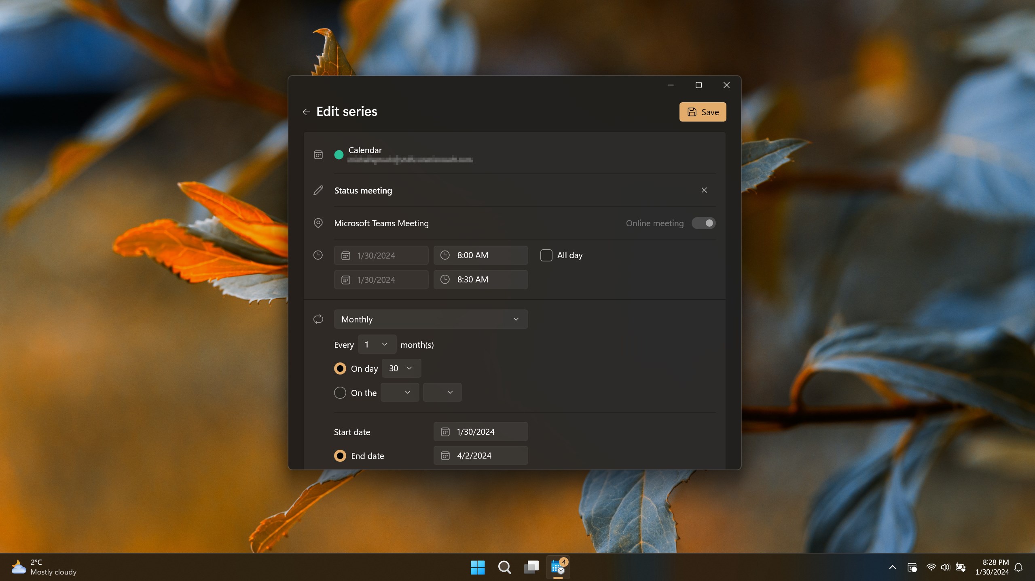This screenshot has height=581, width=1035.
Task: Clear the Status meeting title with the X
Action: click(x=704, y=190)
